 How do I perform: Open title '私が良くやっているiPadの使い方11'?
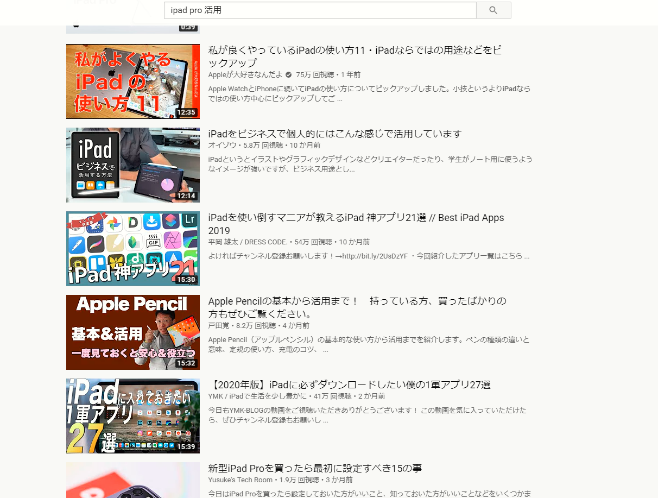click(x=355, y=56)
